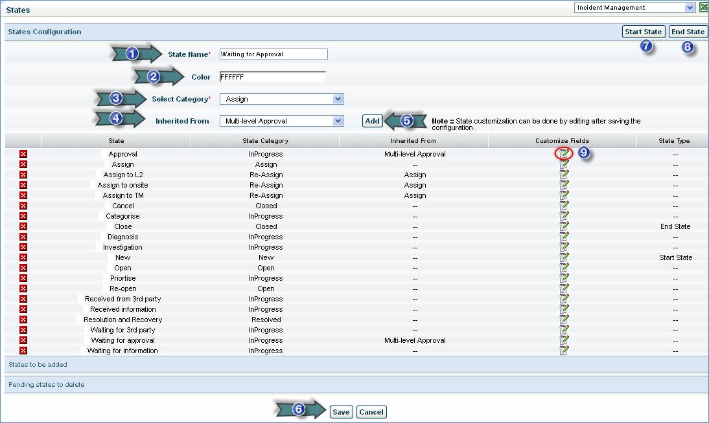Open the Inherited From dropdown
Viewport: 709px width, 423px height.
281,121
